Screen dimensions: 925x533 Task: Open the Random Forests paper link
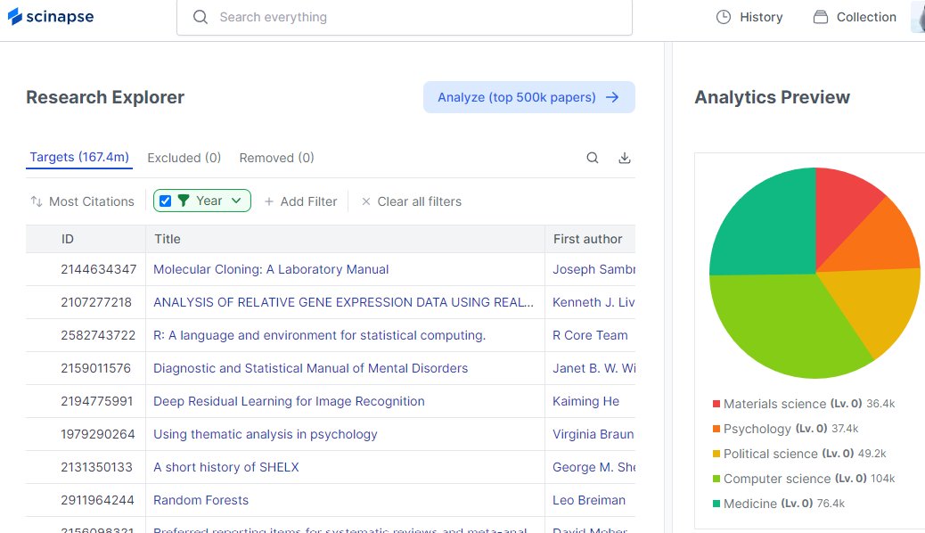[201, 500]
